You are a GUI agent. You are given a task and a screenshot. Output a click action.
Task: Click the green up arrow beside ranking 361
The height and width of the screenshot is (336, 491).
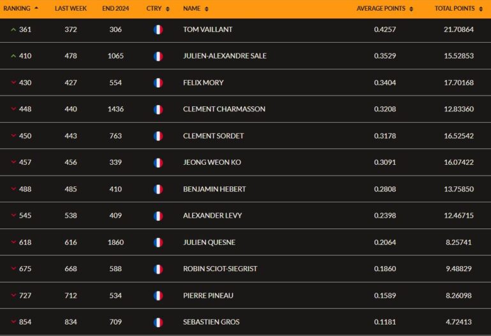pos(13,30)
